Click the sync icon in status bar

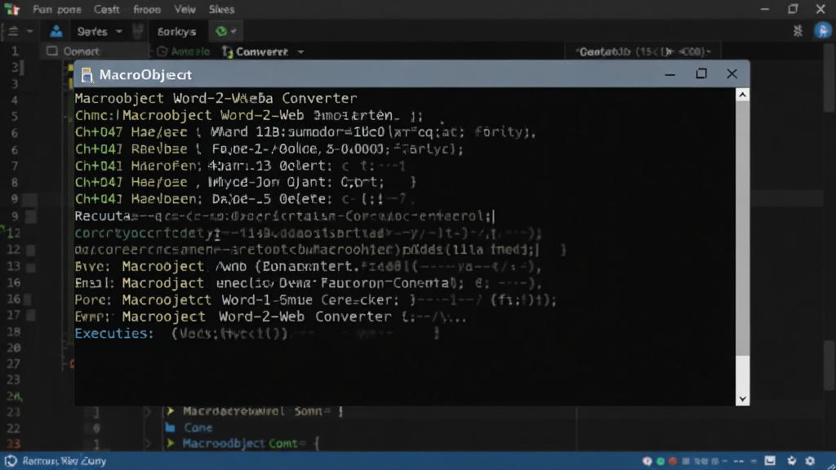pyautogui.click(x=11, y=461)
